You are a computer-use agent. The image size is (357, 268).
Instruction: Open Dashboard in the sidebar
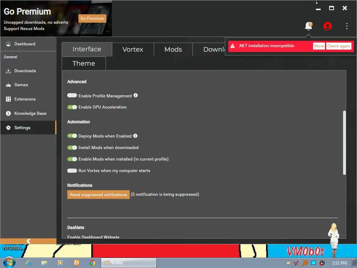coord(28,44)
